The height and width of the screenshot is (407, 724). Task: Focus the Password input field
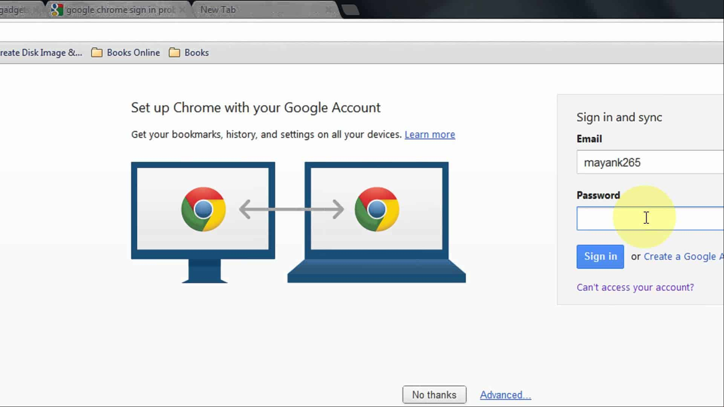click(x=650, y=218)
